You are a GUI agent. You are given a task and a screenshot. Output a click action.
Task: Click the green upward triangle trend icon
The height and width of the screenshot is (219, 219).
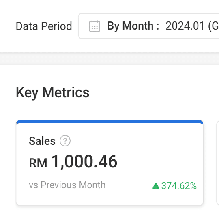point(156,186)
